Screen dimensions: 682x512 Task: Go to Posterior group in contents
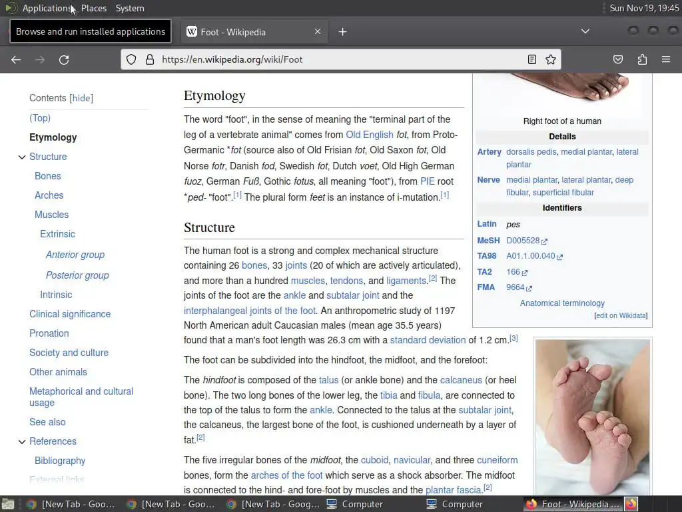tap(77, 275)
